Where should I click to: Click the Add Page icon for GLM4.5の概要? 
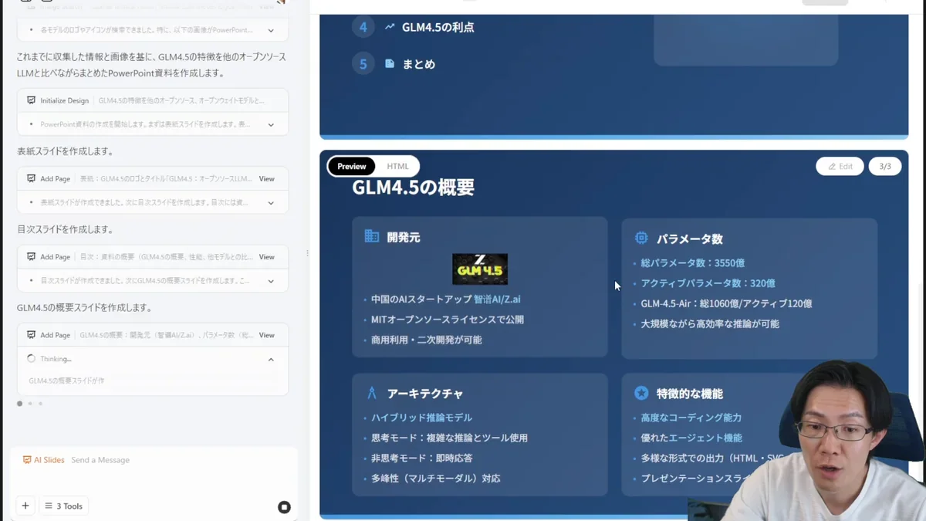coord(31,335)
